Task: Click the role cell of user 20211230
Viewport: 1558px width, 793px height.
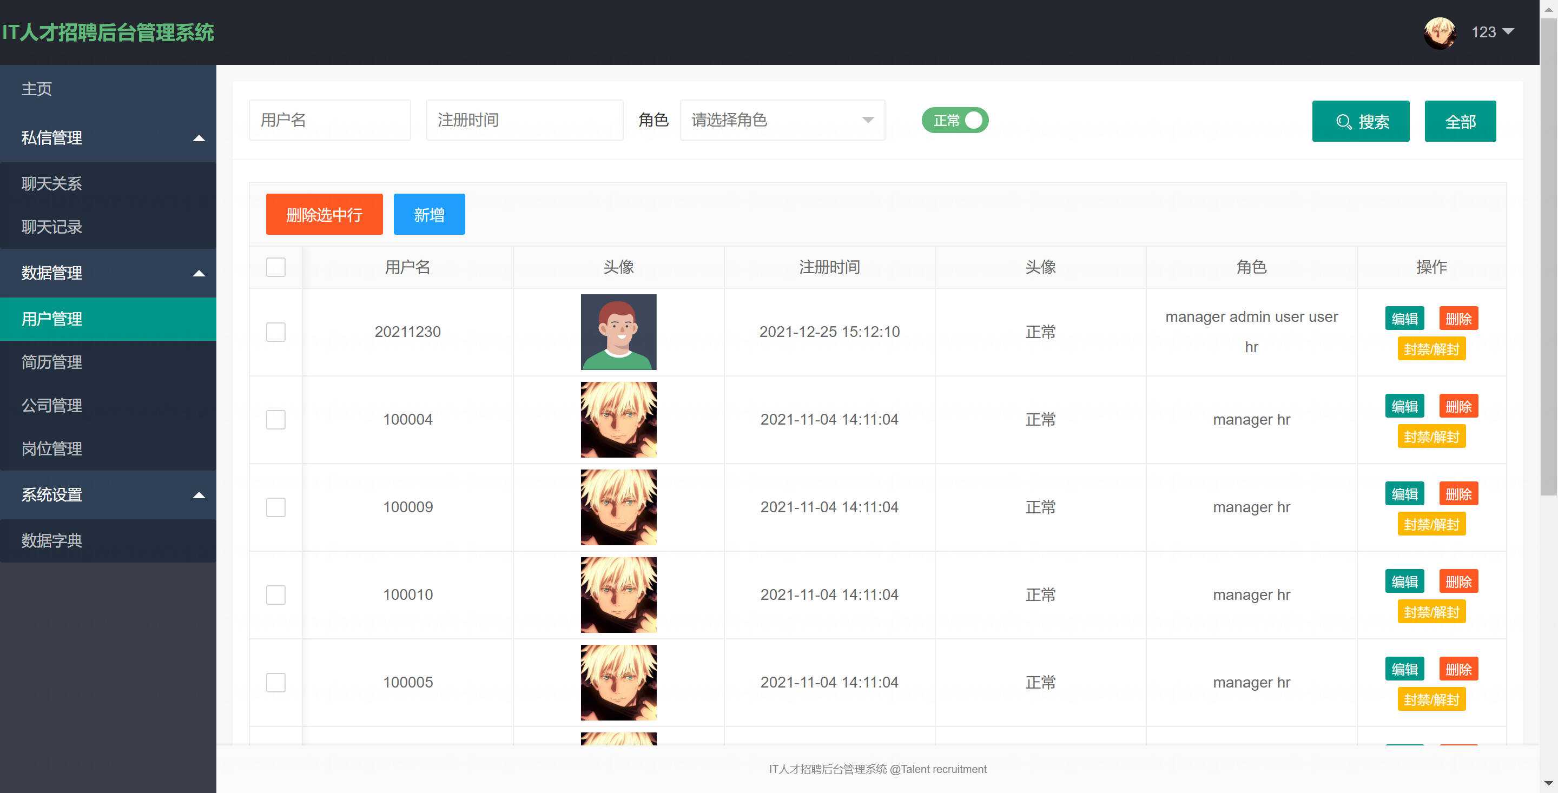Action: pos(1251,332)
